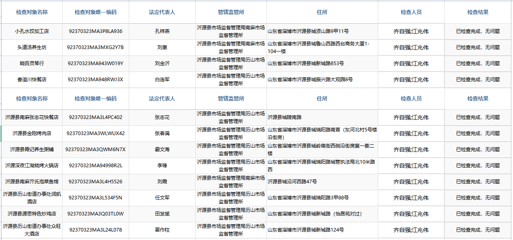Screen dimensions: 513x240
Task: Click the 沂源县金刚烤肉店 name cell
Action: 31,133
